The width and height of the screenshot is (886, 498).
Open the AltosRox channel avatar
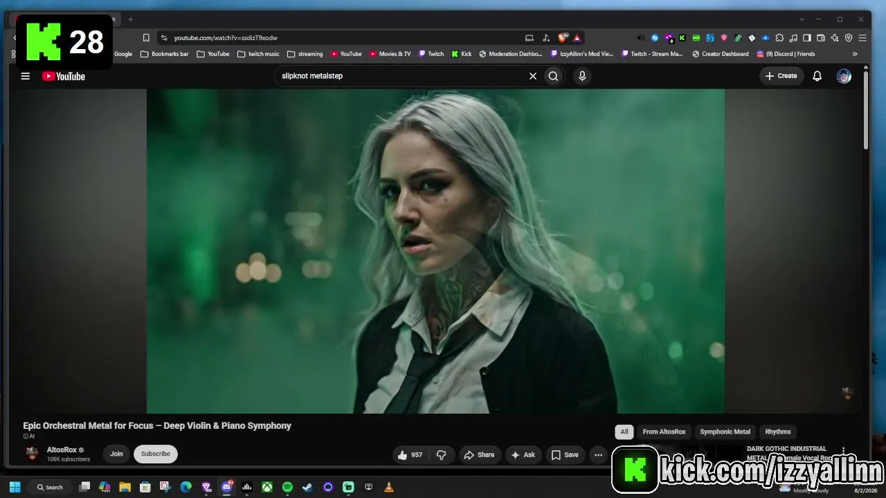pos(32,454)
